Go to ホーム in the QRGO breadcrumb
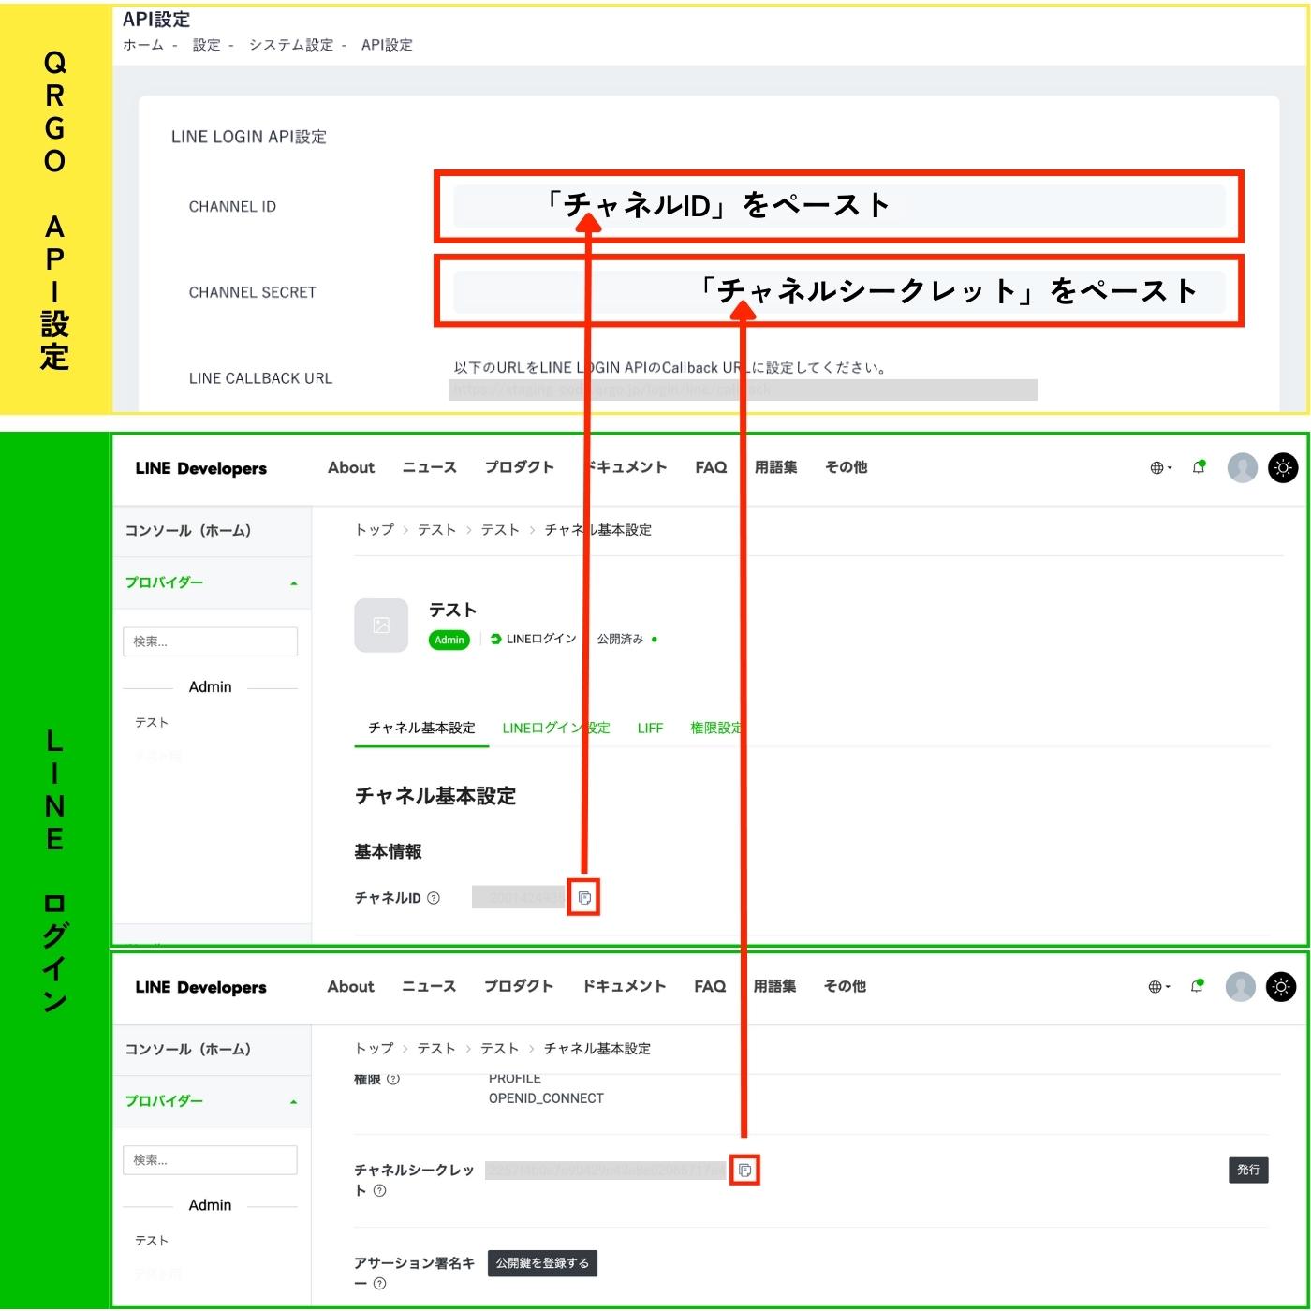1311x1311 pixels. click(x=143, y=45)
